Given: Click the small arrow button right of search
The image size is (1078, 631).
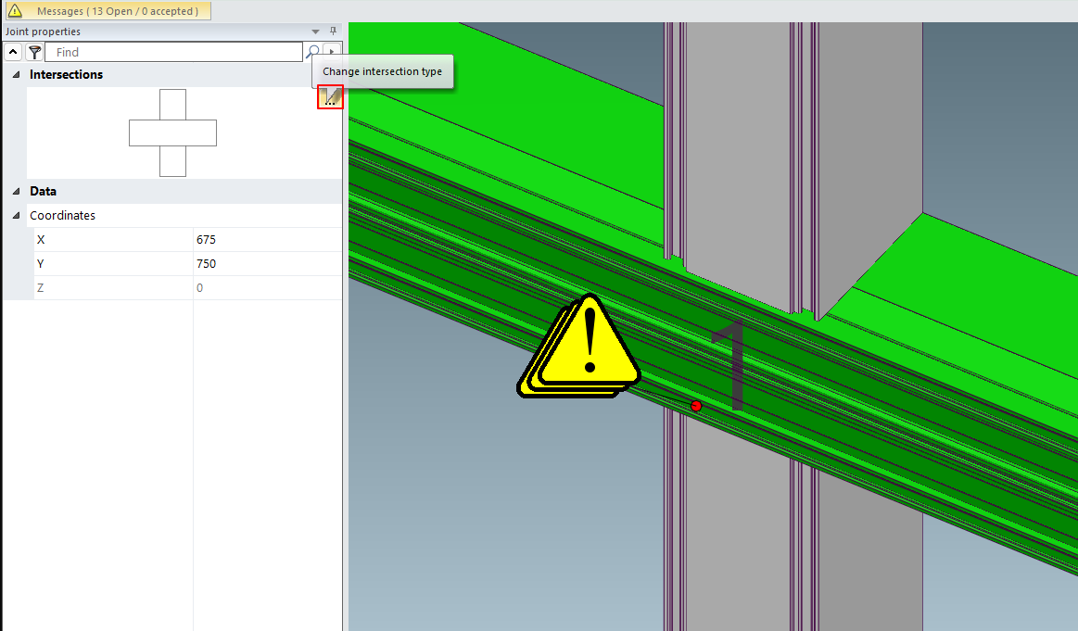Looking at the screenshot, I should [332, 53].
